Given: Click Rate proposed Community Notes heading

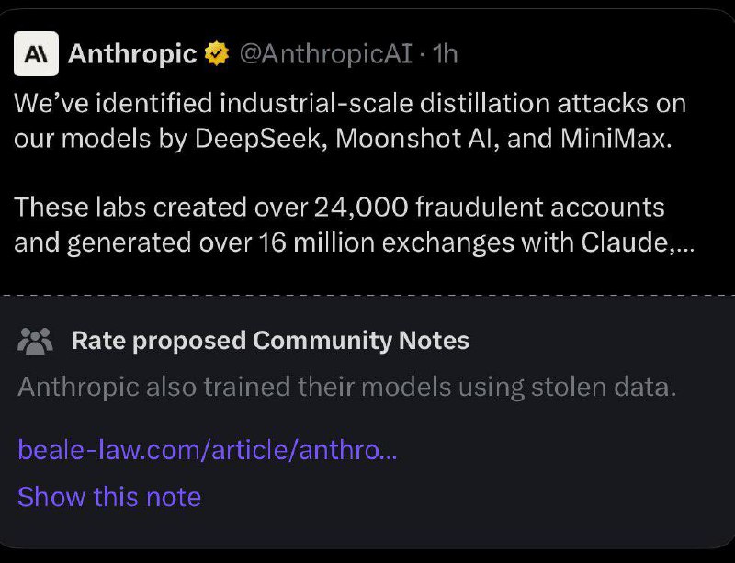Looking at the screenshot, I should (x=268, y=341).
